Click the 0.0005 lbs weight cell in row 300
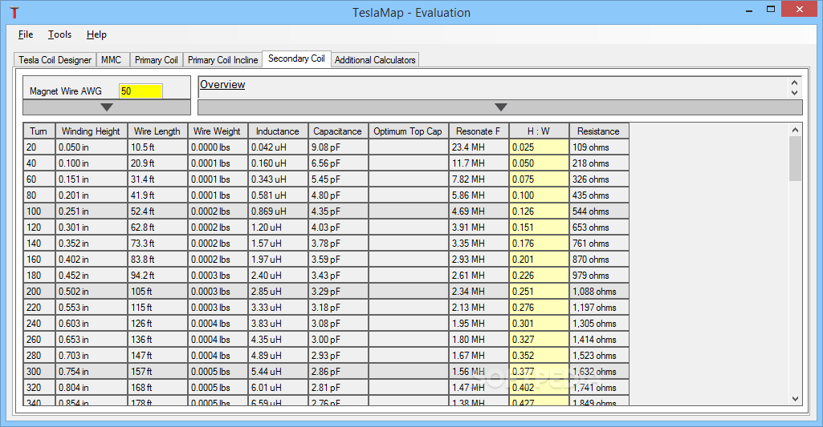This screenshot has width=823, height=427. (218, 372)
